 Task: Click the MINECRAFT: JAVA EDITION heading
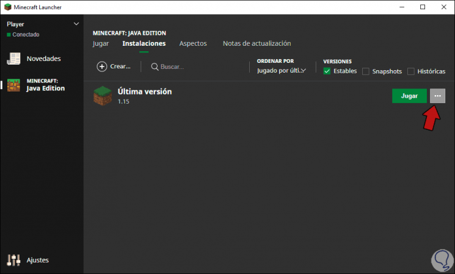point(129,33)
